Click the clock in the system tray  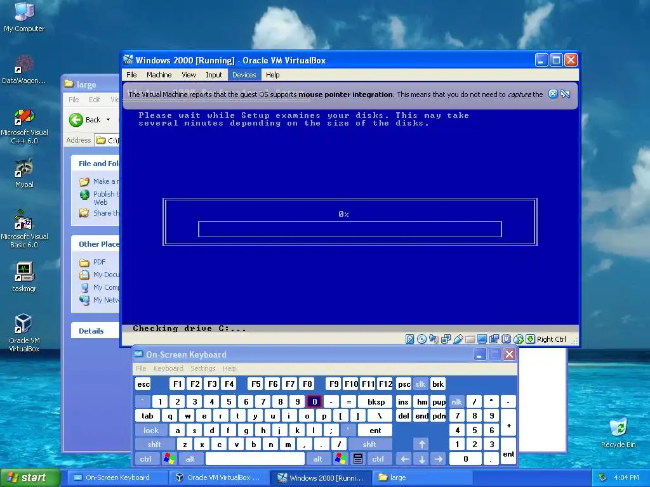pos(627,477)
